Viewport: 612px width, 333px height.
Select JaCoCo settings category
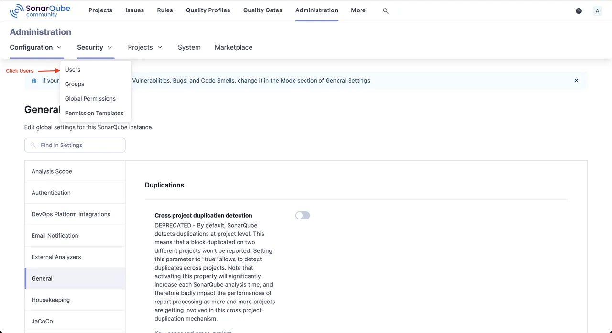(x=75, y=321)
